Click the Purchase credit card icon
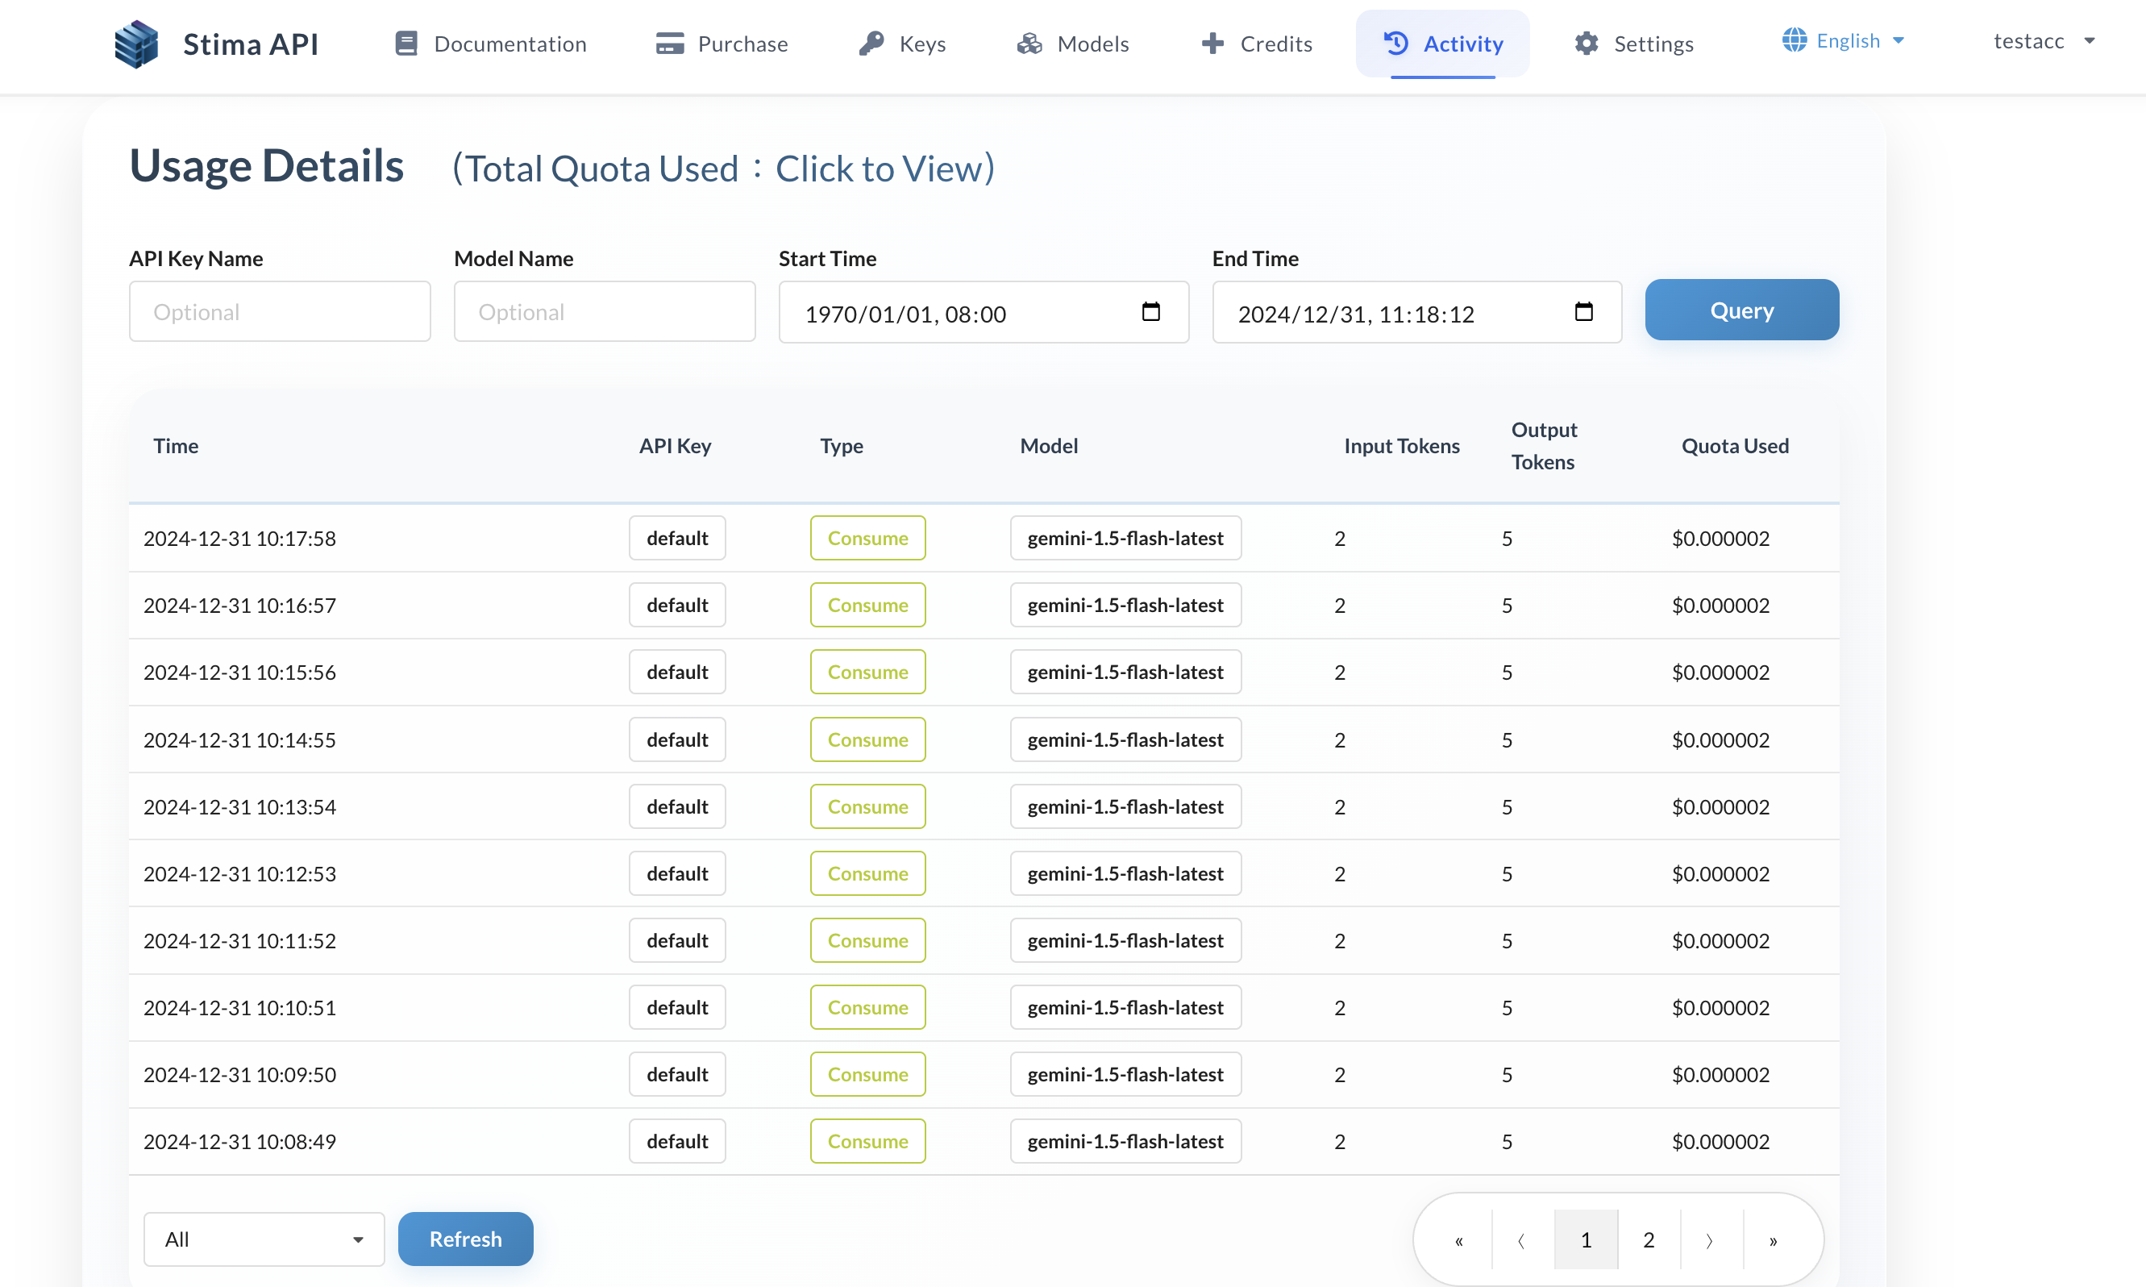The height and width of the screenshot is (1287, 2146). pyautogui.click(x=669, y=44)
